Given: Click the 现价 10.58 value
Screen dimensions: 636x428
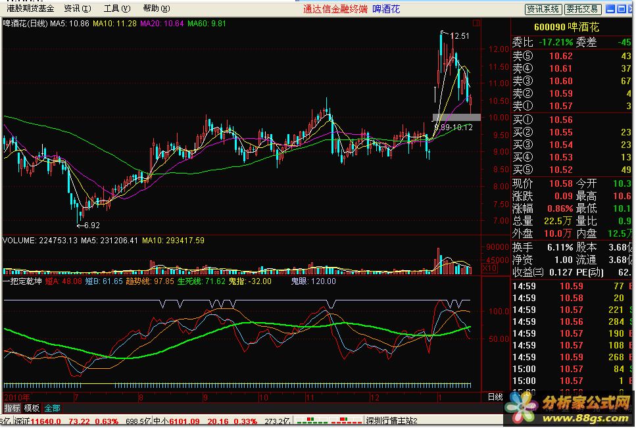Looking at the screenshot, I should [x=561, y=183].
